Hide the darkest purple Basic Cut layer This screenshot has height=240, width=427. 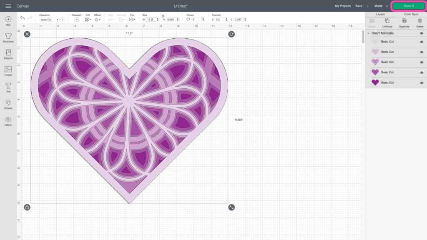coord(422,83)
